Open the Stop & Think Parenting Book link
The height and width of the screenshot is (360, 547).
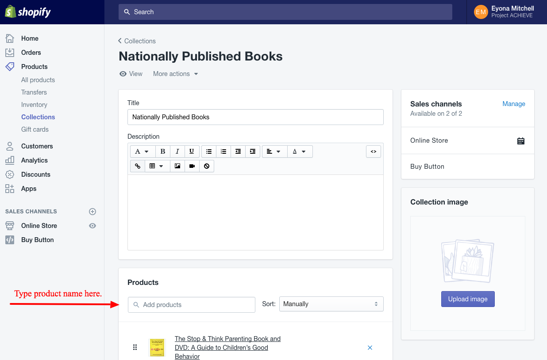click(227, 347)
